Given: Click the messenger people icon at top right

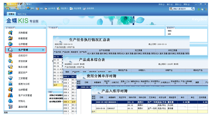Looking at the screenshot, I should tap(202, 9).
